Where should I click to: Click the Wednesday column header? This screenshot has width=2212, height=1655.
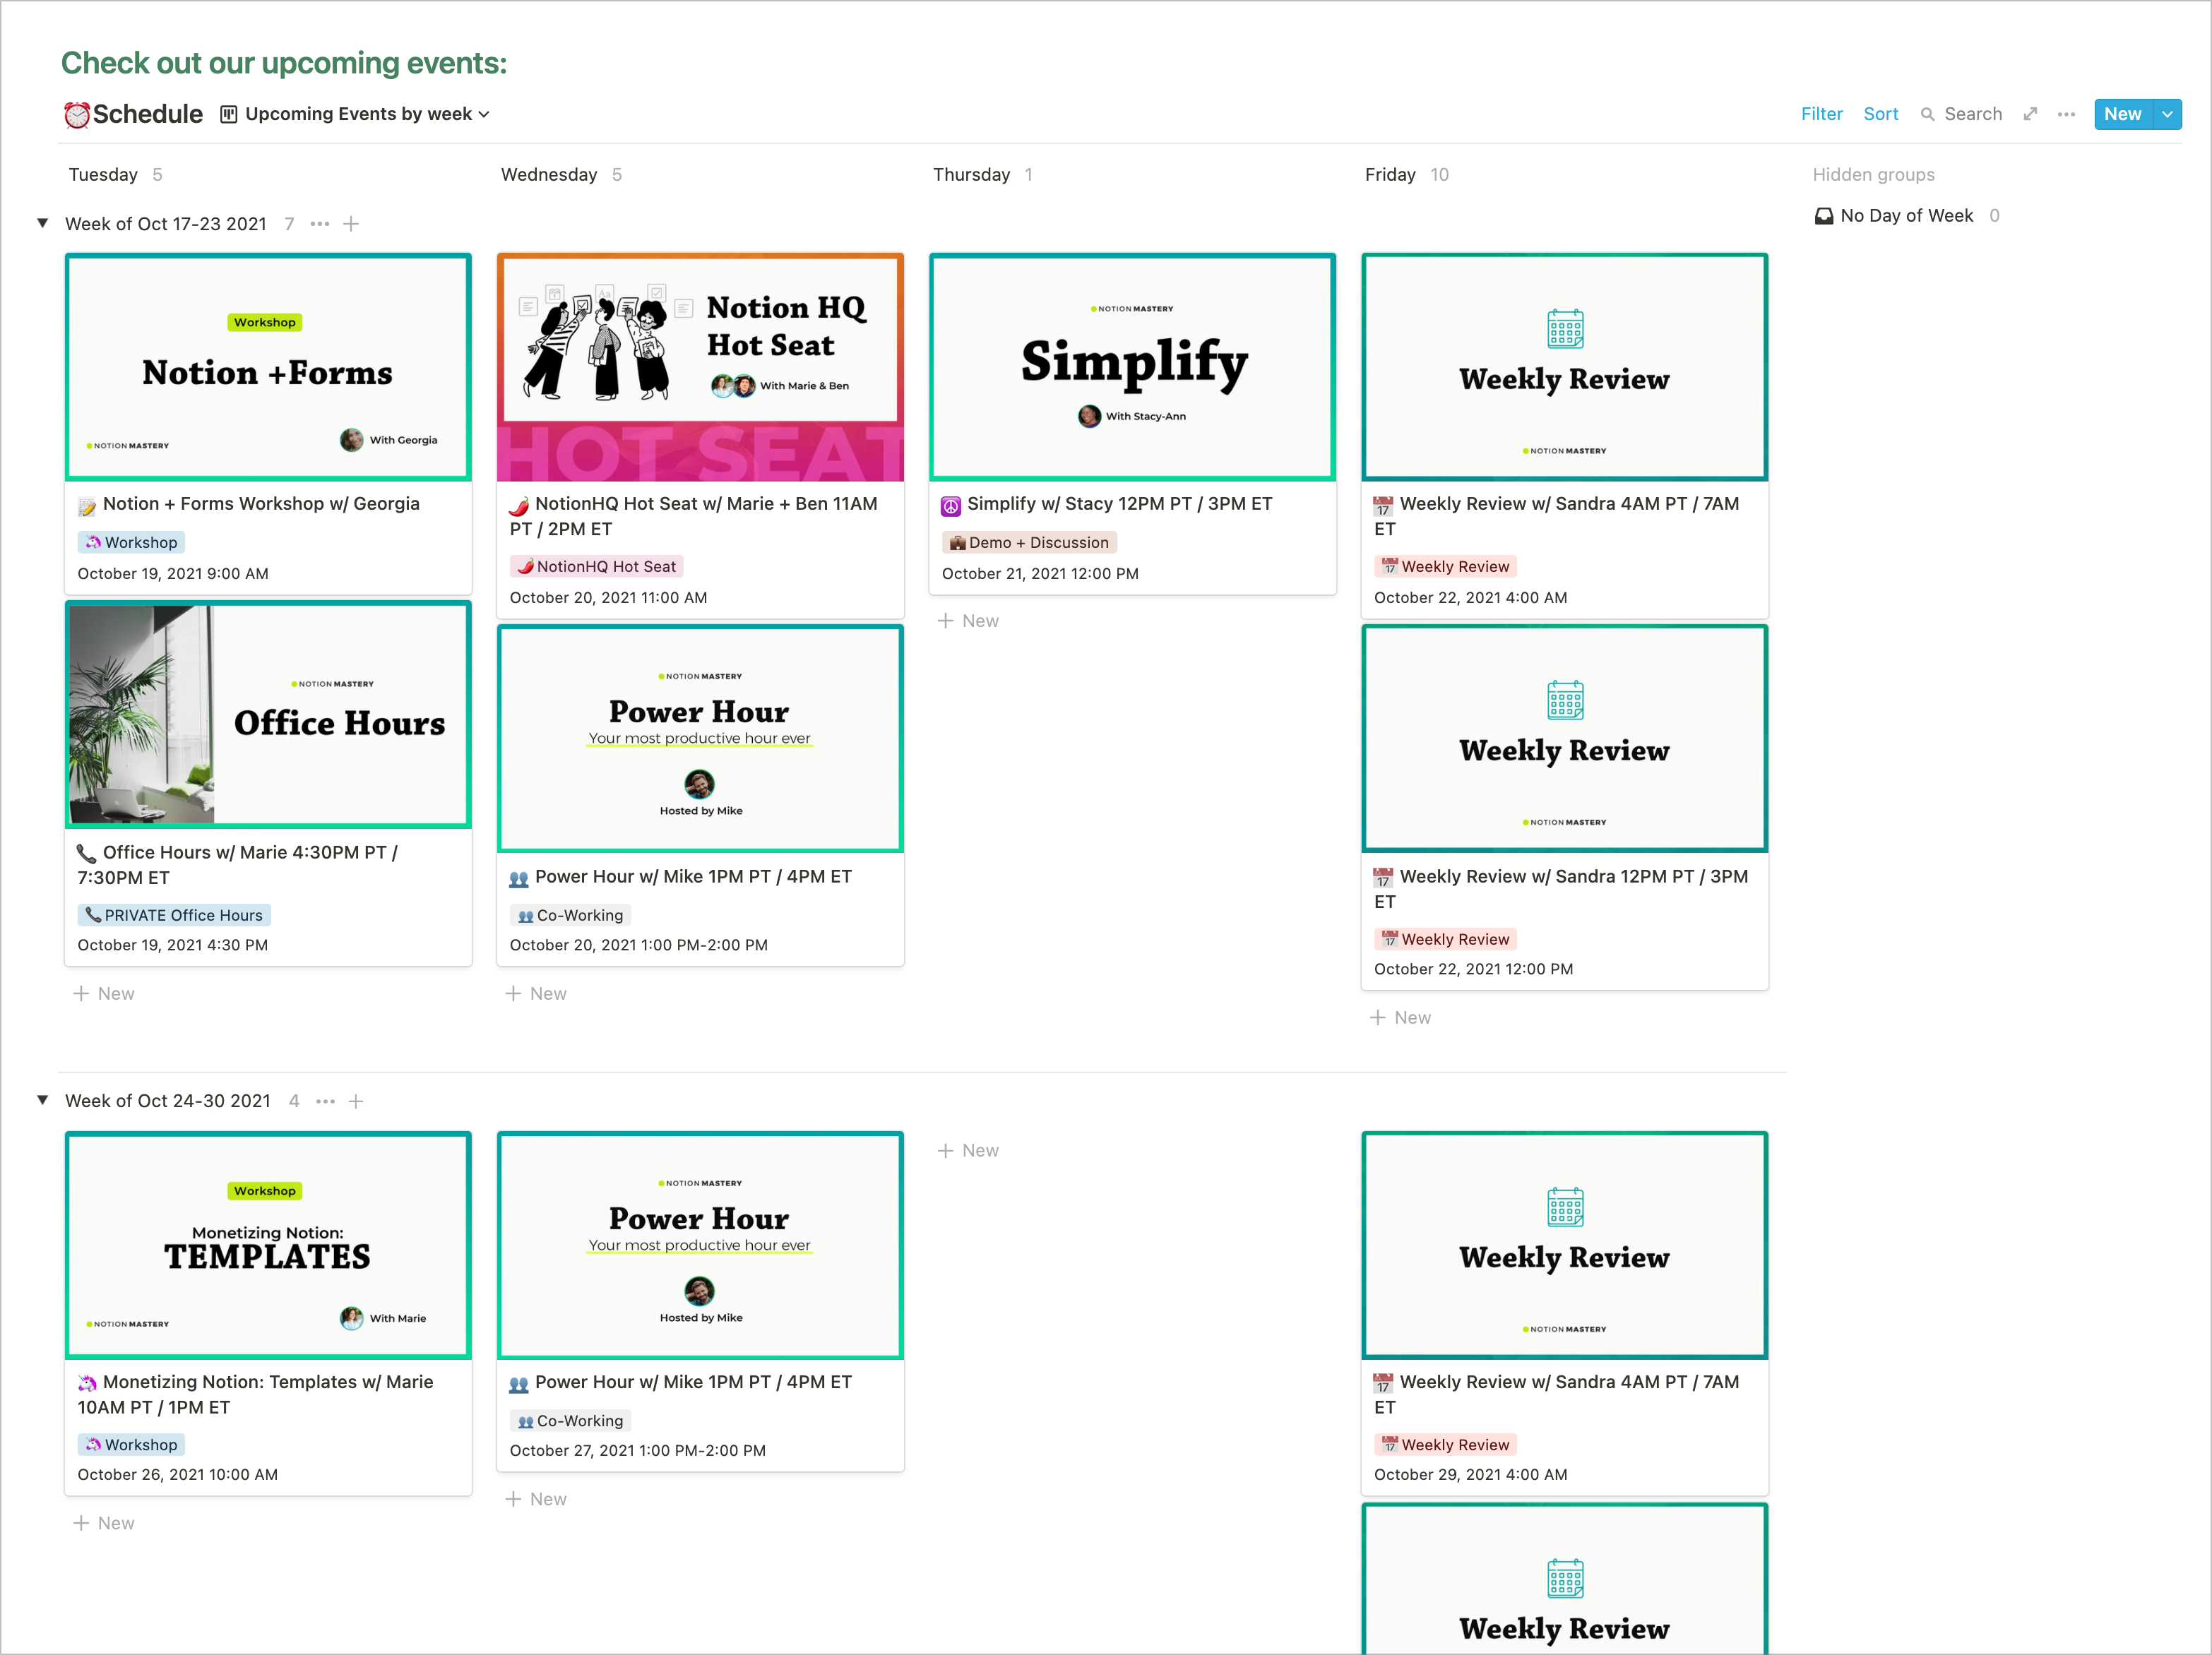point(549,174)
